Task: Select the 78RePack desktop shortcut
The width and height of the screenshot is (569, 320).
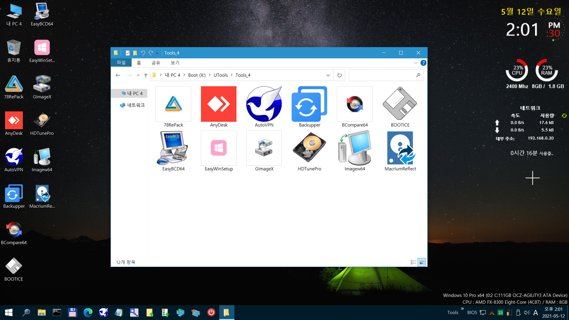Action: pos(14,87)
